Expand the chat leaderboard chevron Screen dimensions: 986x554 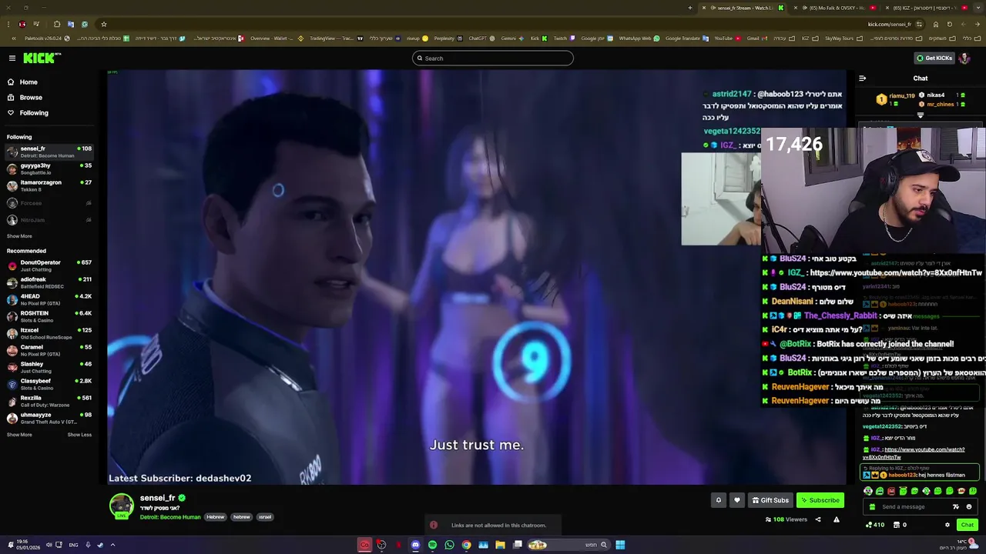[x=920, y=115]
